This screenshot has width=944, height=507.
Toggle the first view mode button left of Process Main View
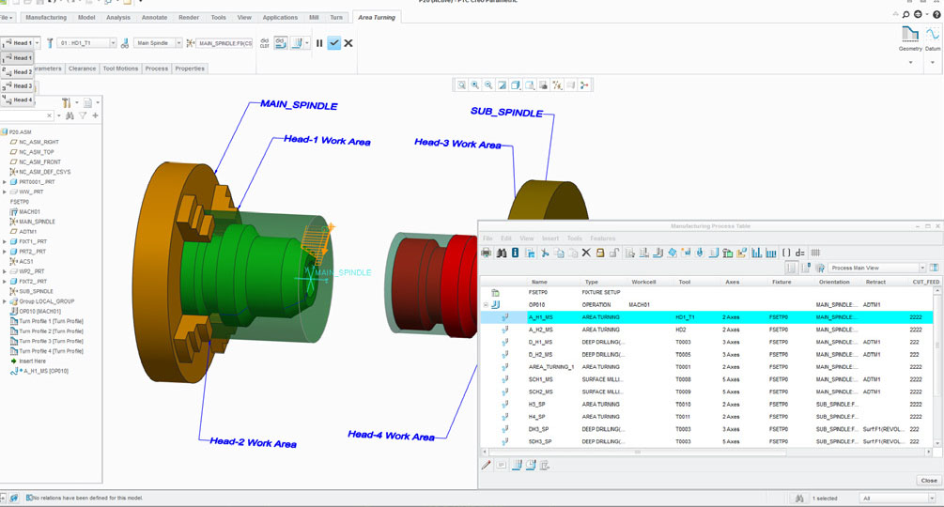click(x=791, y=268)
